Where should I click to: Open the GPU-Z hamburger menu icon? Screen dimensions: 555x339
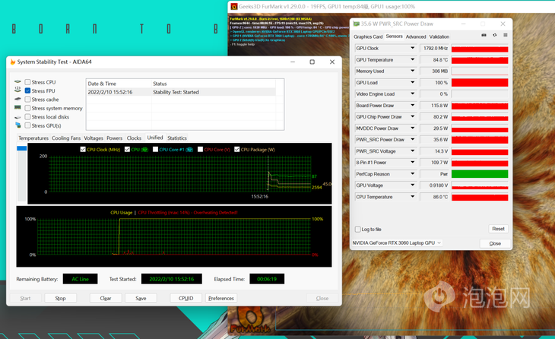[506, 36]
